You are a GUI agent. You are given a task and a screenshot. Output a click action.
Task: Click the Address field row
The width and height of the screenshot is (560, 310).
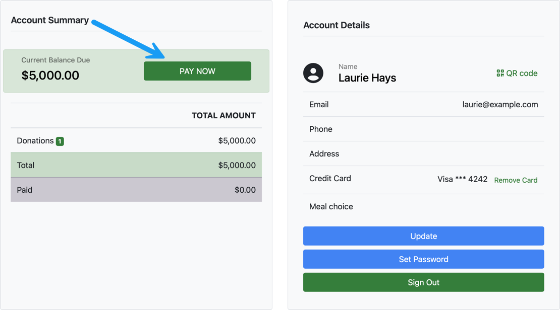point(423,154)
